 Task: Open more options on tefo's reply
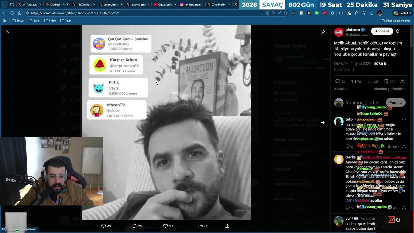pyautogui.click(x=404, y=119)
